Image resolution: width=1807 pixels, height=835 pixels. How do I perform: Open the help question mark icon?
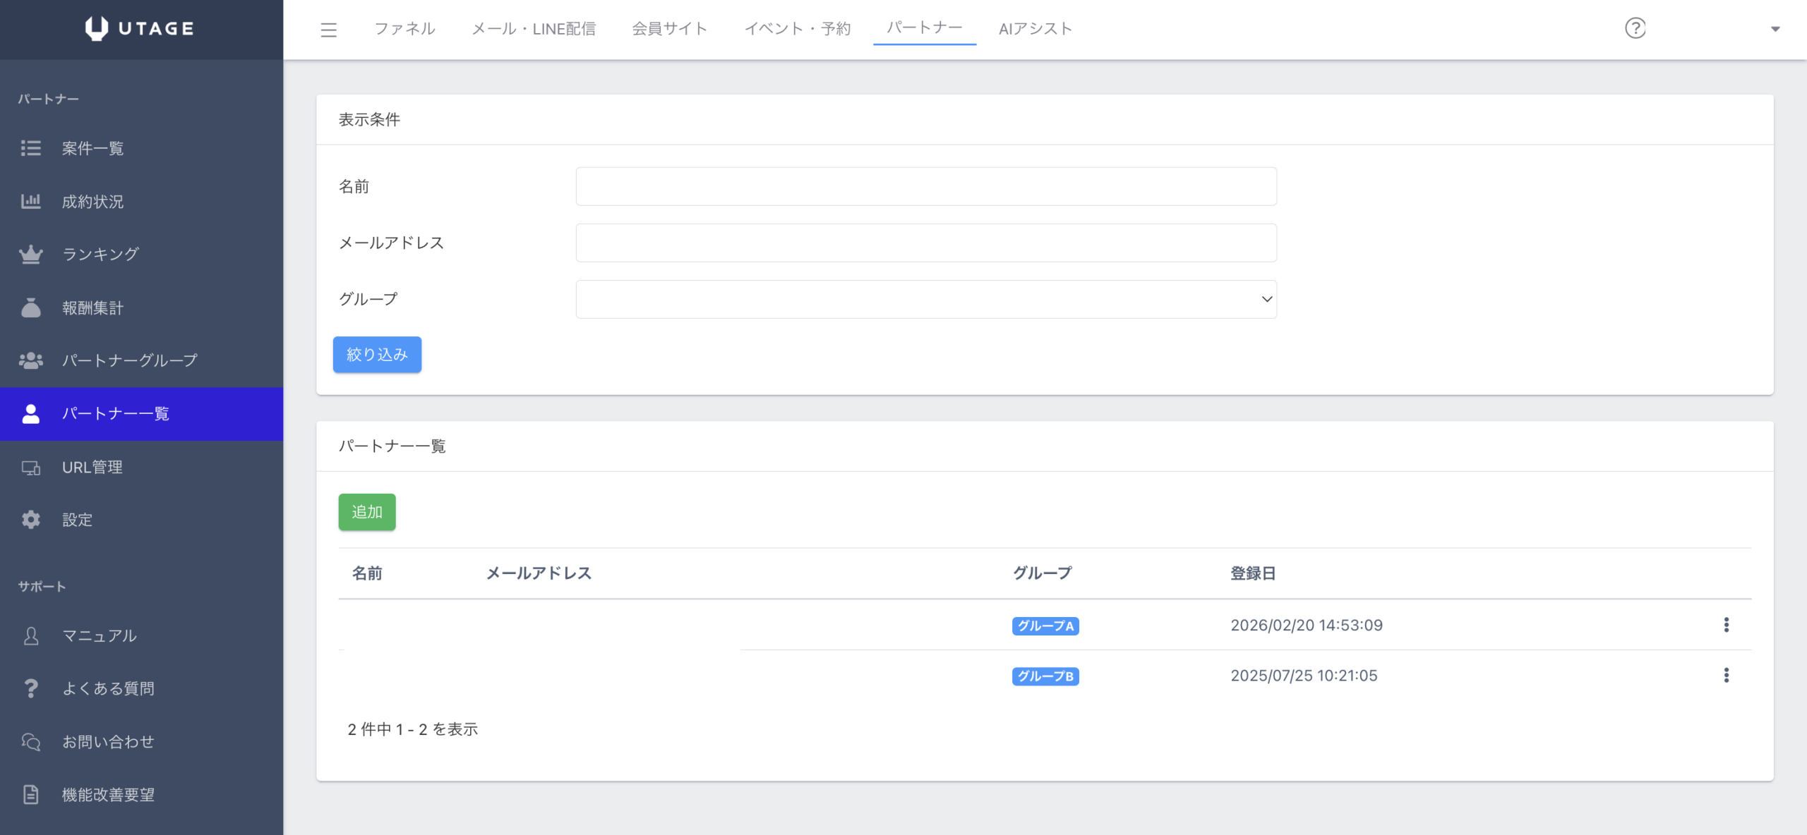[1635, 28]
